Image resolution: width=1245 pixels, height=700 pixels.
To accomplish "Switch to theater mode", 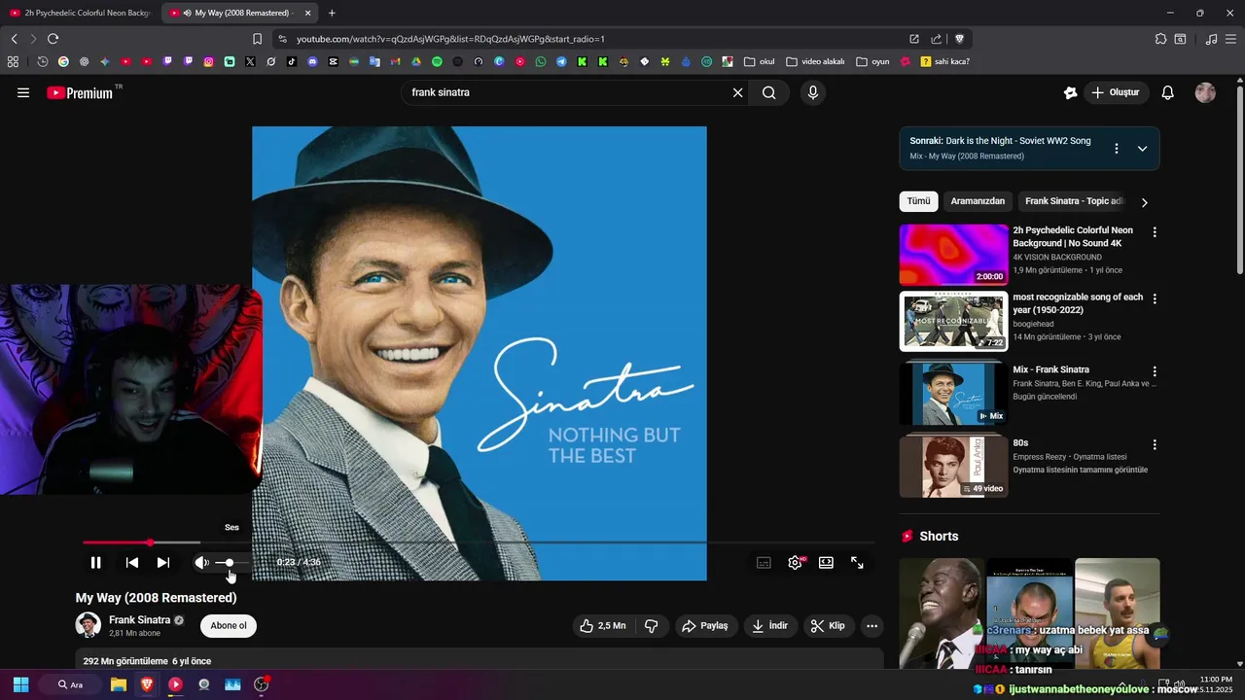I will (826, 562).
